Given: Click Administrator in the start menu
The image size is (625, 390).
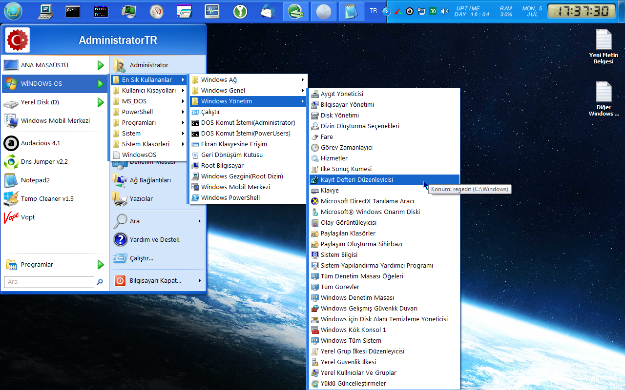Looking at the screenshot, I should pos(157,65).
